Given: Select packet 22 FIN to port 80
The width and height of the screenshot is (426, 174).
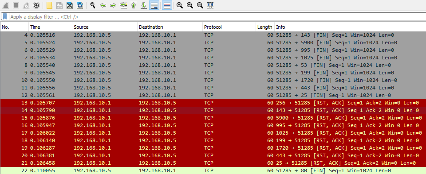Looking at the screenshot, I should coord(213,170).
